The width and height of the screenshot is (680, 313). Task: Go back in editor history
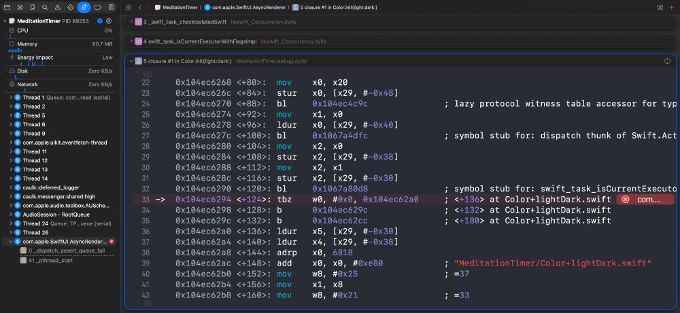140,7
